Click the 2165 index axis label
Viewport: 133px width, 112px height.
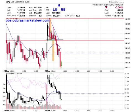[x=127, y=93]
